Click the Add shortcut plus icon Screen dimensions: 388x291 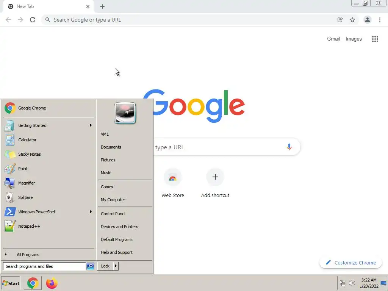point(215,177)
